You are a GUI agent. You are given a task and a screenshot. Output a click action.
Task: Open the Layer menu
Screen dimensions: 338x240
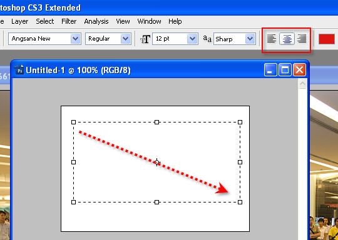coord(19,21)
